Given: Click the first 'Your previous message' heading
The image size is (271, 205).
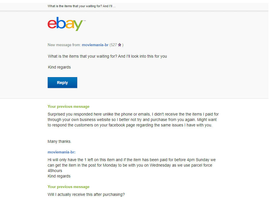Looking at the screenshot, I should pyautogui.click(x=68, y=107).
